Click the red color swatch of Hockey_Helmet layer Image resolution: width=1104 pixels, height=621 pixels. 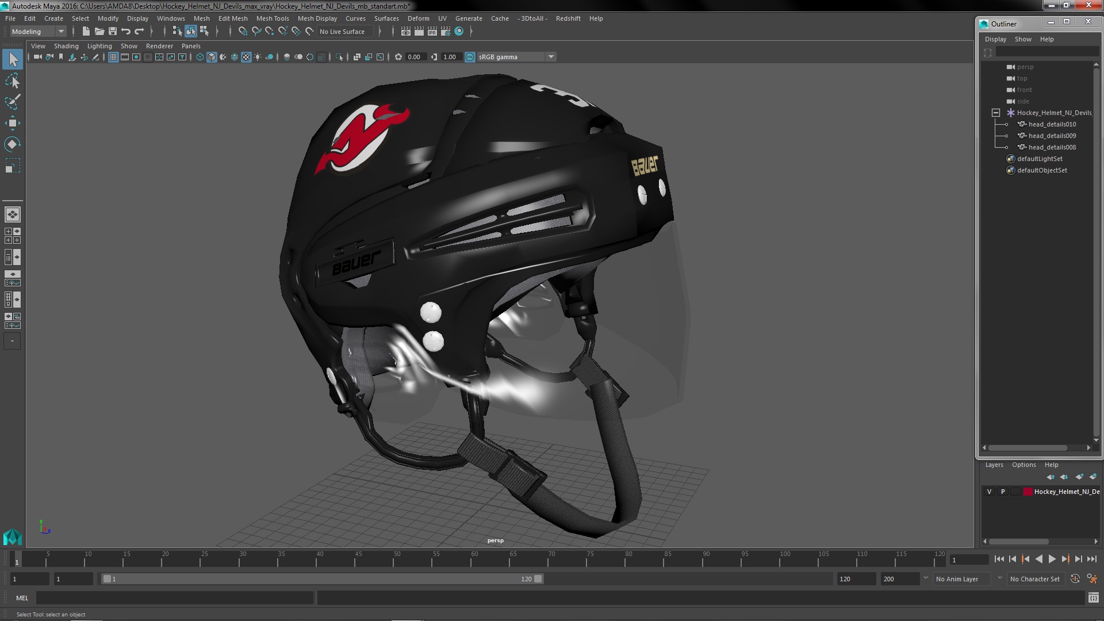tap(1028, 492)
